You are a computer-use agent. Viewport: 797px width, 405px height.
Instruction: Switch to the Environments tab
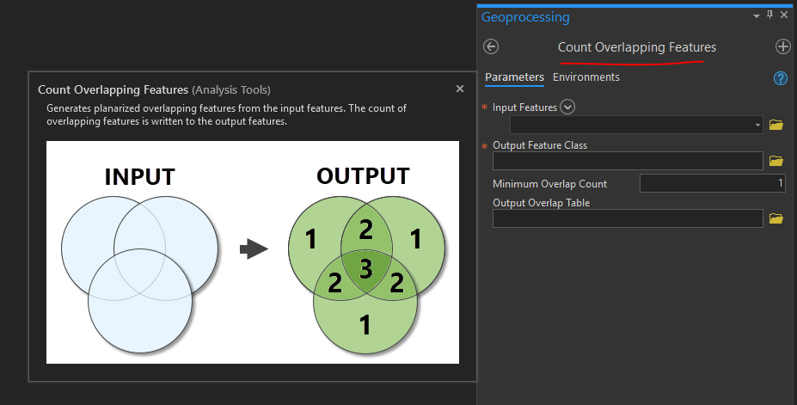[585, 77]
